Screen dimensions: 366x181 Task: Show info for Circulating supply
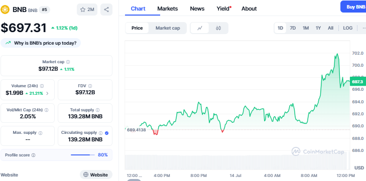[100, 133]
